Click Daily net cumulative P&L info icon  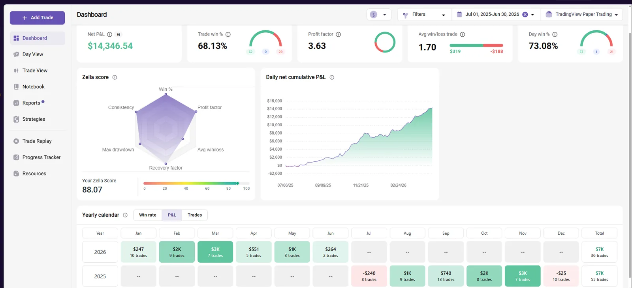[x=332, y=77]
